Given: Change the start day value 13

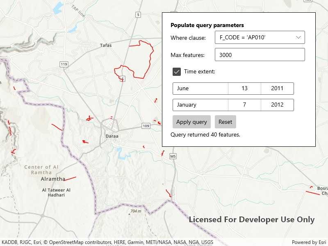Looking at the screenshot, I should (244, 89).
